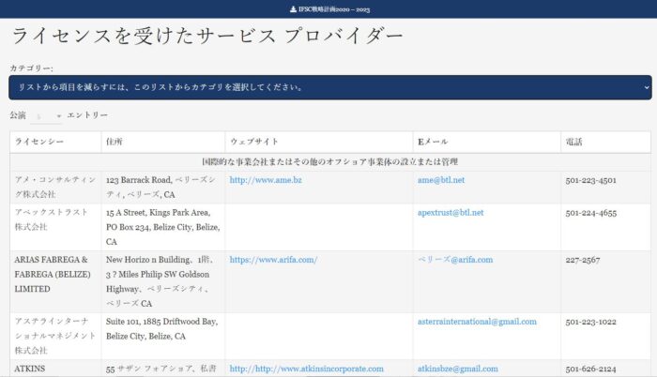Screen dimensions: 657x377
Task: Click atkinsbze@gmail.com email link
Action: (x=458, y=369)
